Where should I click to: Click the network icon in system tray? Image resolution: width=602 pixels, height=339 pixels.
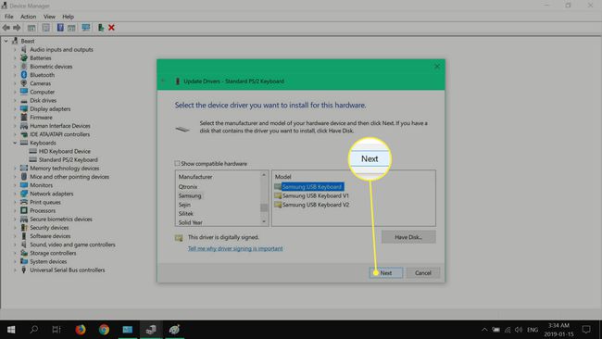(x=508, y=330)
